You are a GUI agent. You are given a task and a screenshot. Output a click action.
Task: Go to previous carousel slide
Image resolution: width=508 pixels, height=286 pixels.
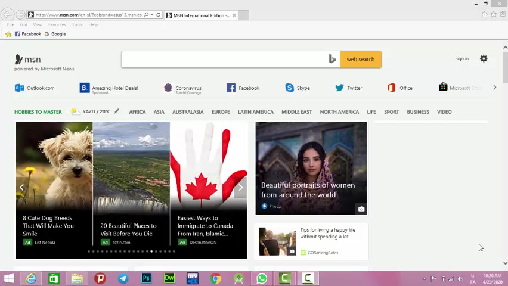[22, 188]
